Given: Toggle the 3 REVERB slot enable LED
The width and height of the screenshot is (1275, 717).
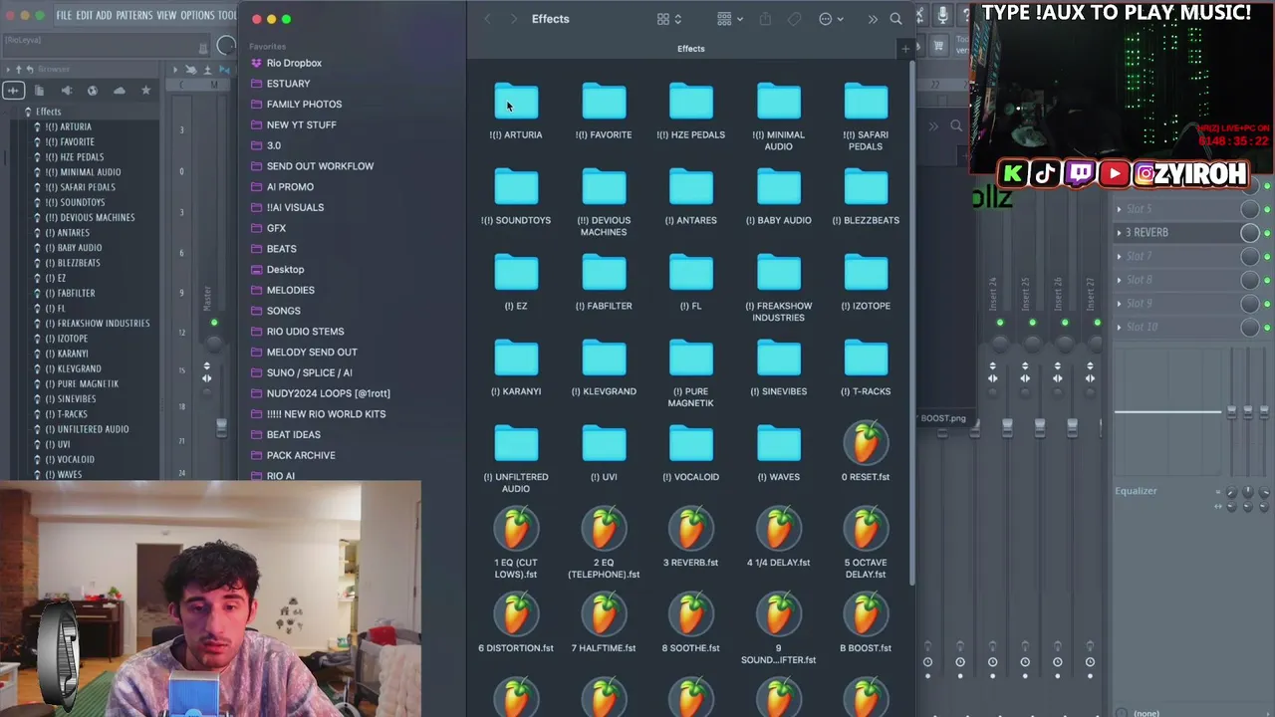Looking at the screenshot, I should tap(1267, 232).
